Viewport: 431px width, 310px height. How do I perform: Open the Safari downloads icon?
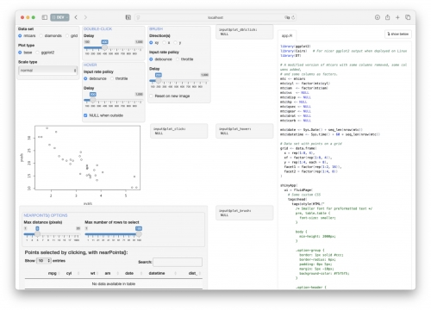click(378, 17)
